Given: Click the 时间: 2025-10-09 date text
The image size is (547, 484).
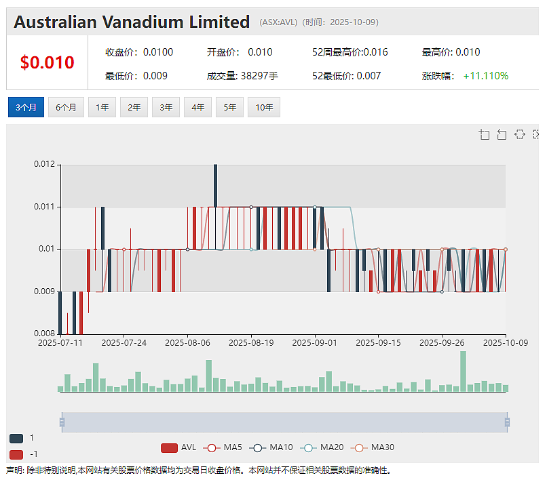Looking at the screenshot, I should (x=340, y=22).
